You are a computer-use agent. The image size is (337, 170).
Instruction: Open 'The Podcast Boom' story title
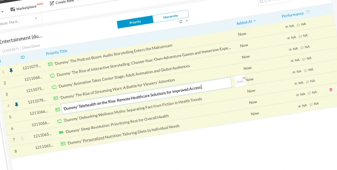pos(113,55)
